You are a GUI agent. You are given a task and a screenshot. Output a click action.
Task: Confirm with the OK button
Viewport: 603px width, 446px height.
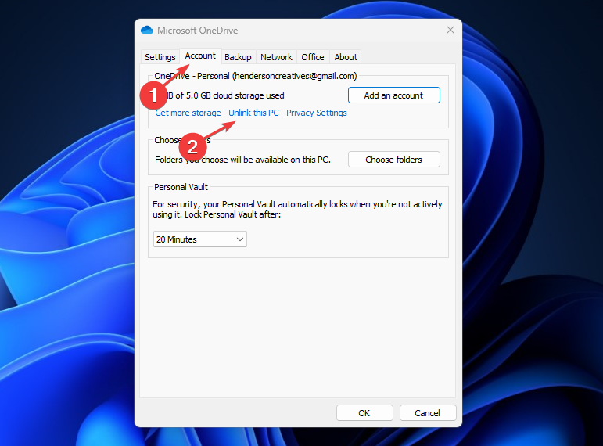point(364,413)
